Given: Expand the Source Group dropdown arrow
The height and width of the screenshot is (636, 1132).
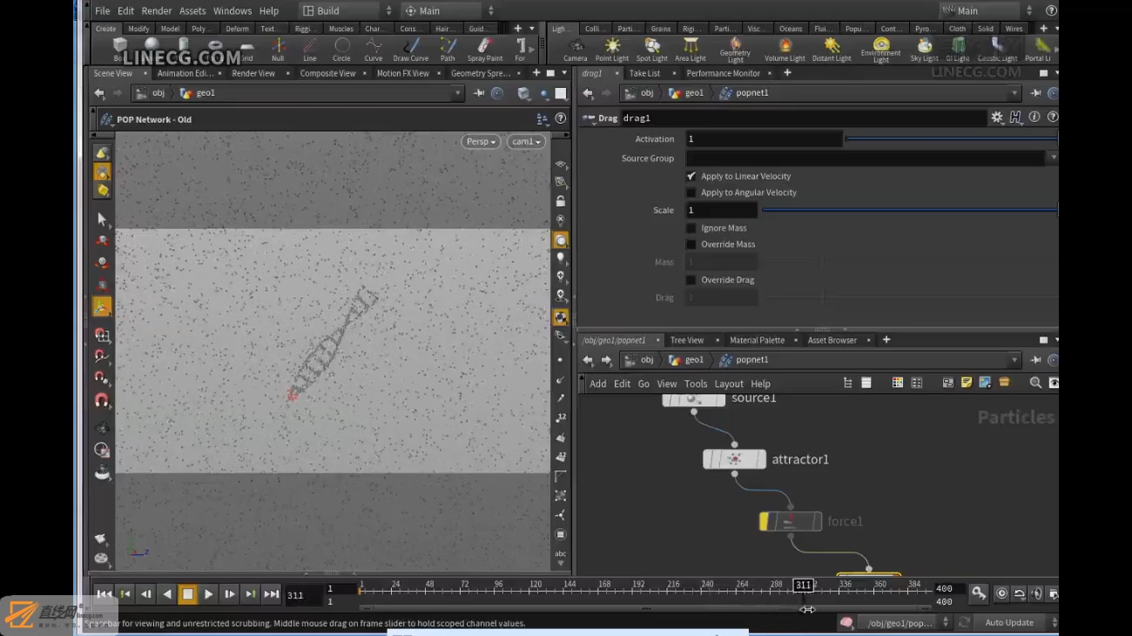Looking at the screenshot, I should (x=1052, y=159).
